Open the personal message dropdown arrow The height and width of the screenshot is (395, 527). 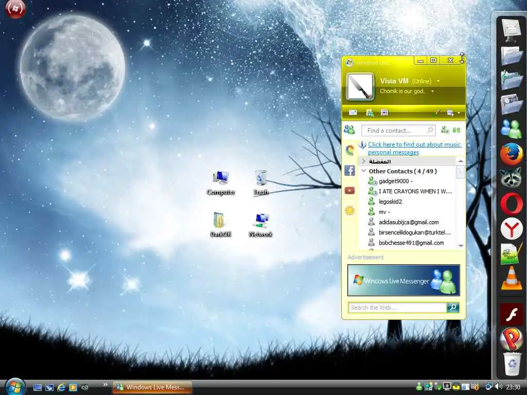tap(432, 92)
